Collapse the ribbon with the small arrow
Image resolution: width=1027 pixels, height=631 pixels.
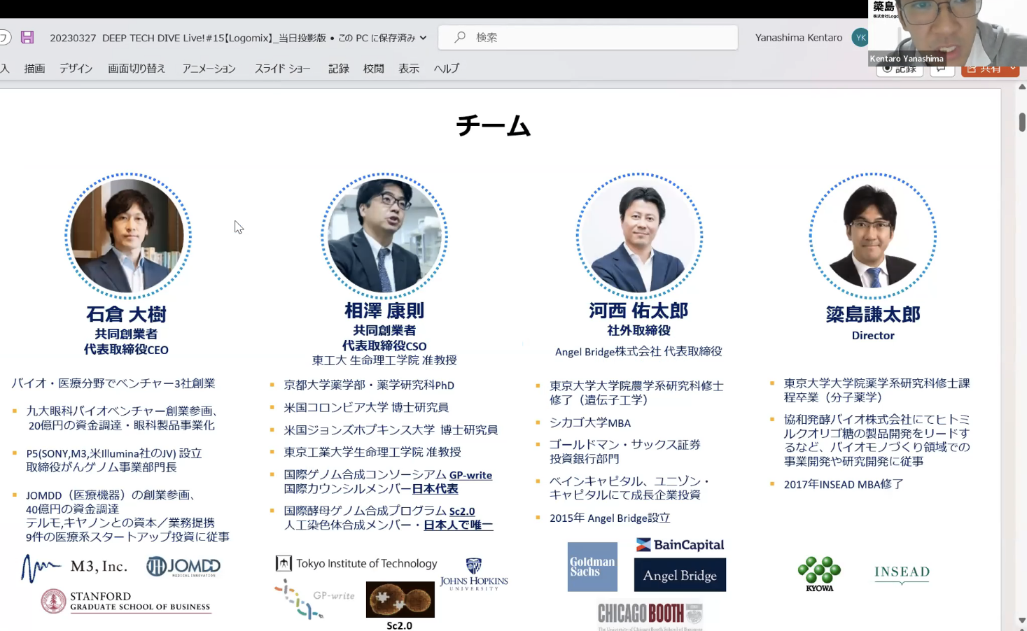(1022, 85)
